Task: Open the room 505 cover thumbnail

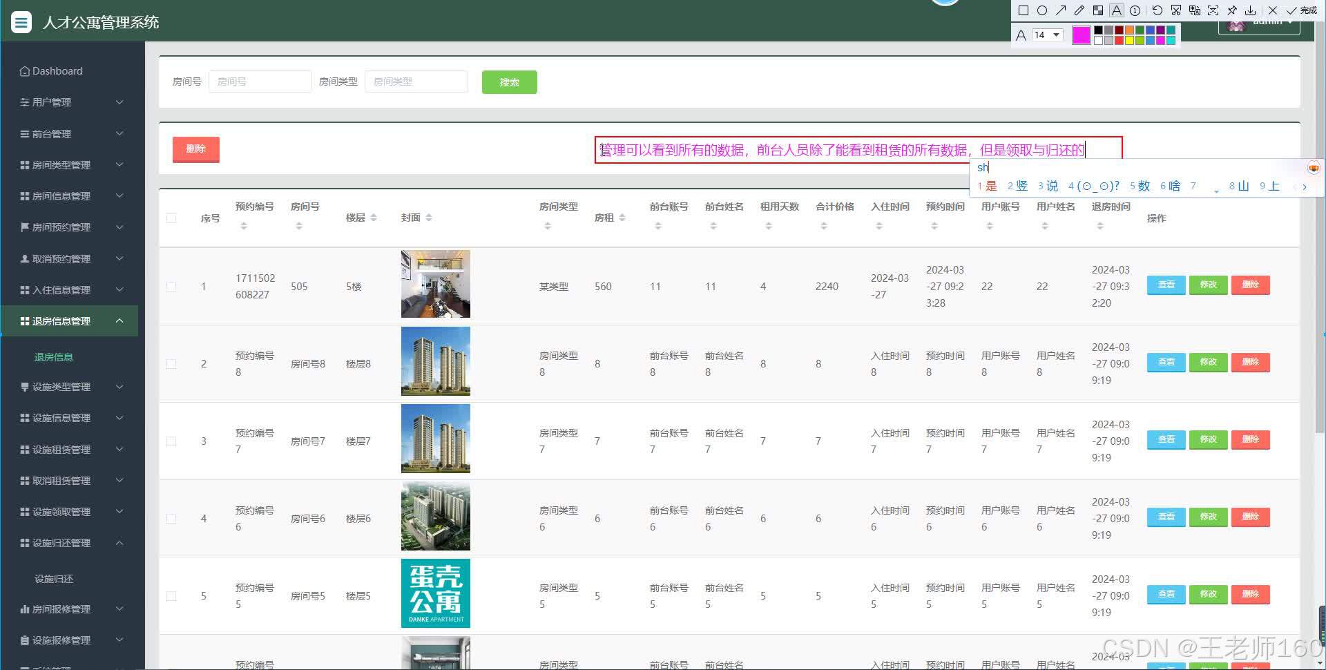Action: point(436,284)
